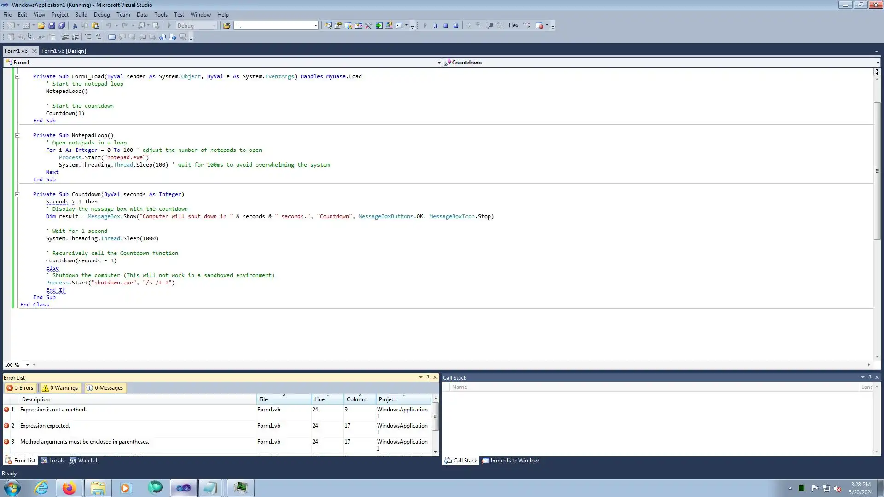Screen dimensions: 884x497
Task: Collapse the NotepadLoop sub outline
Action: (17, 135)
